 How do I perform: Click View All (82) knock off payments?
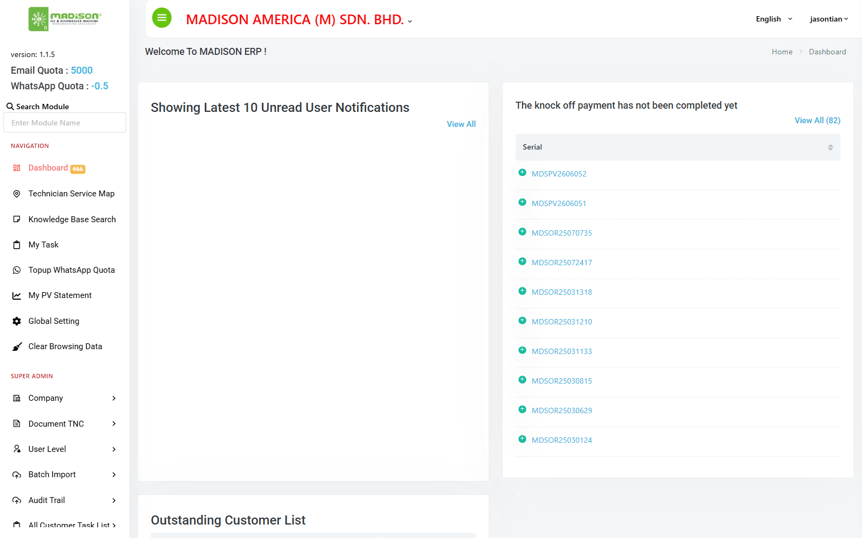(817, 121)
